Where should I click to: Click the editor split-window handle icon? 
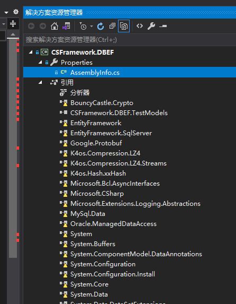[x=13, y=24]
